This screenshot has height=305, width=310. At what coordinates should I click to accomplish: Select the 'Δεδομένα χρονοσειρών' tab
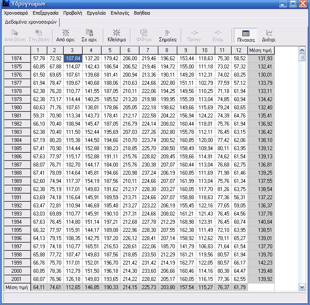click(31, 22)
